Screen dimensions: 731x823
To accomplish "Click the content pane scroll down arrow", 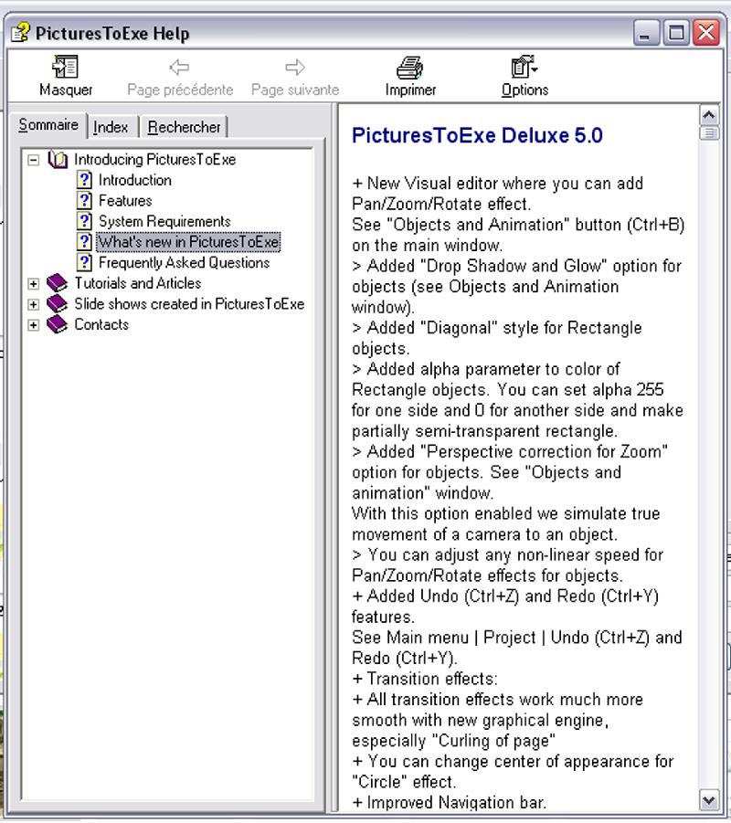I will (709, 800).
